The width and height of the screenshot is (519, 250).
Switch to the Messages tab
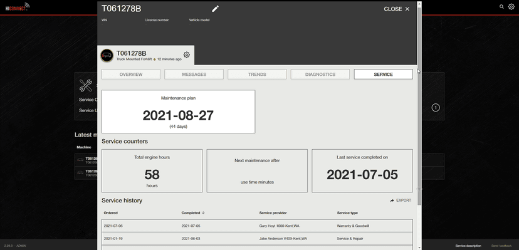point(194,75)
